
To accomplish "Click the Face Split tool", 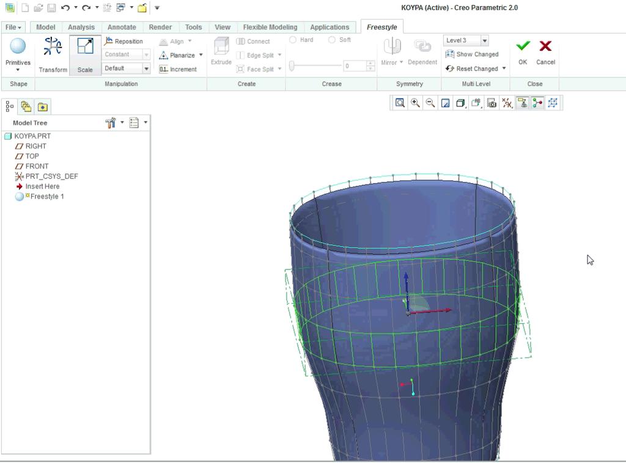I will 256,69.
